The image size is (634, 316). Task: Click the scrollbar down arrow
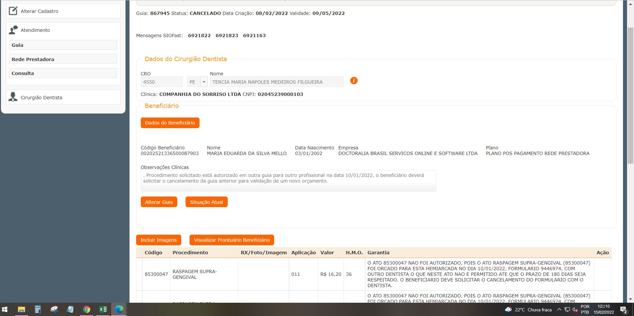(630, 299)
